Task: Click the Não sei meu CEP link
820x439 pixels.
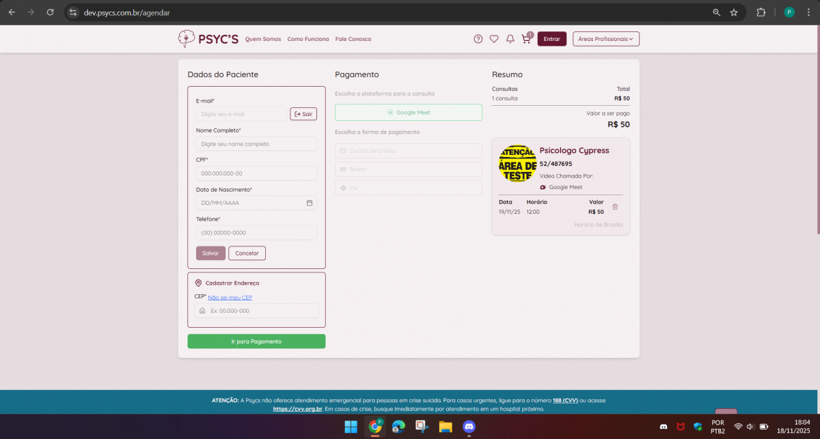Action: pyautogui.click(x=230, y=298)
